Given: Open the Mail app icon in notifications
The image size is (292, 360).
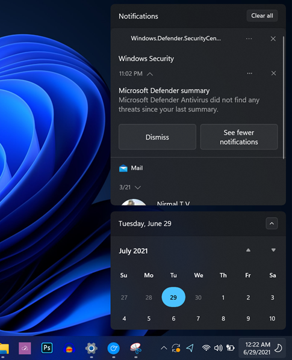Looking at the screenshot, I should (x=123, y=168).
